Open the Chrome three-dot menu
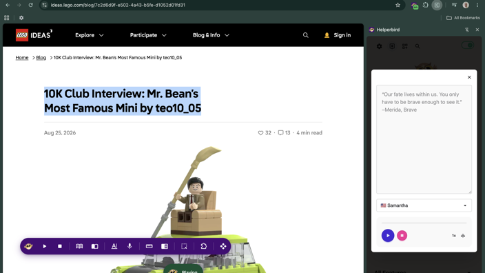The height and width of the screenshot is (273, 485). coord(477,5)
